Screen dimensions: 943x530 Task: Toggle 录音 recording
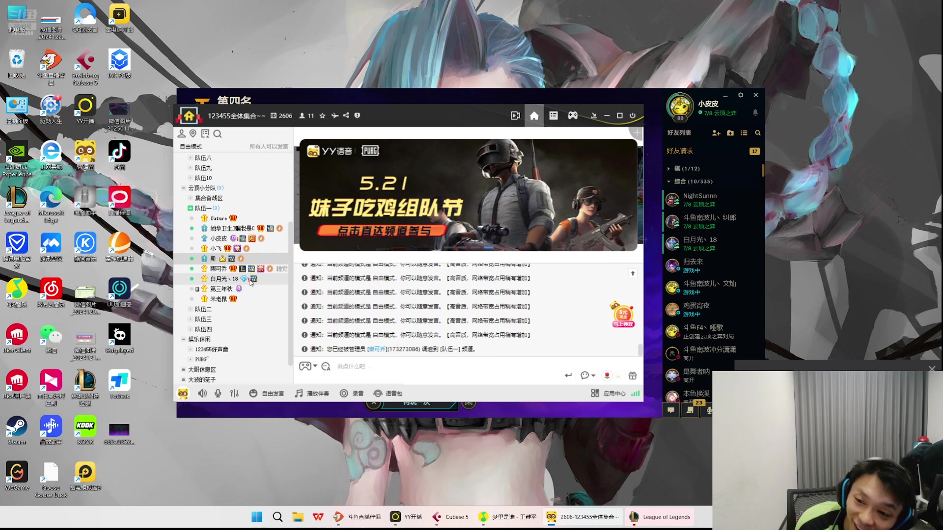click(x=352, y=393)
